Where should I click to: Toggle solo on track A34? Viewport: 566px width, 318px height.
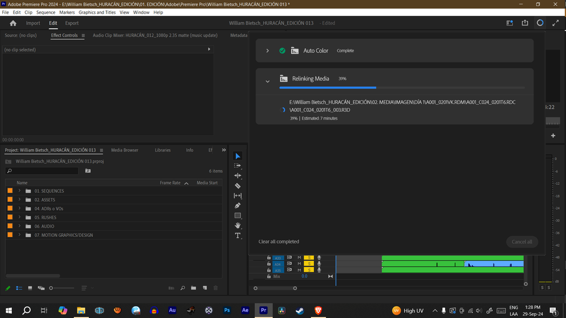pyautogui.click(x=309, y=264)
